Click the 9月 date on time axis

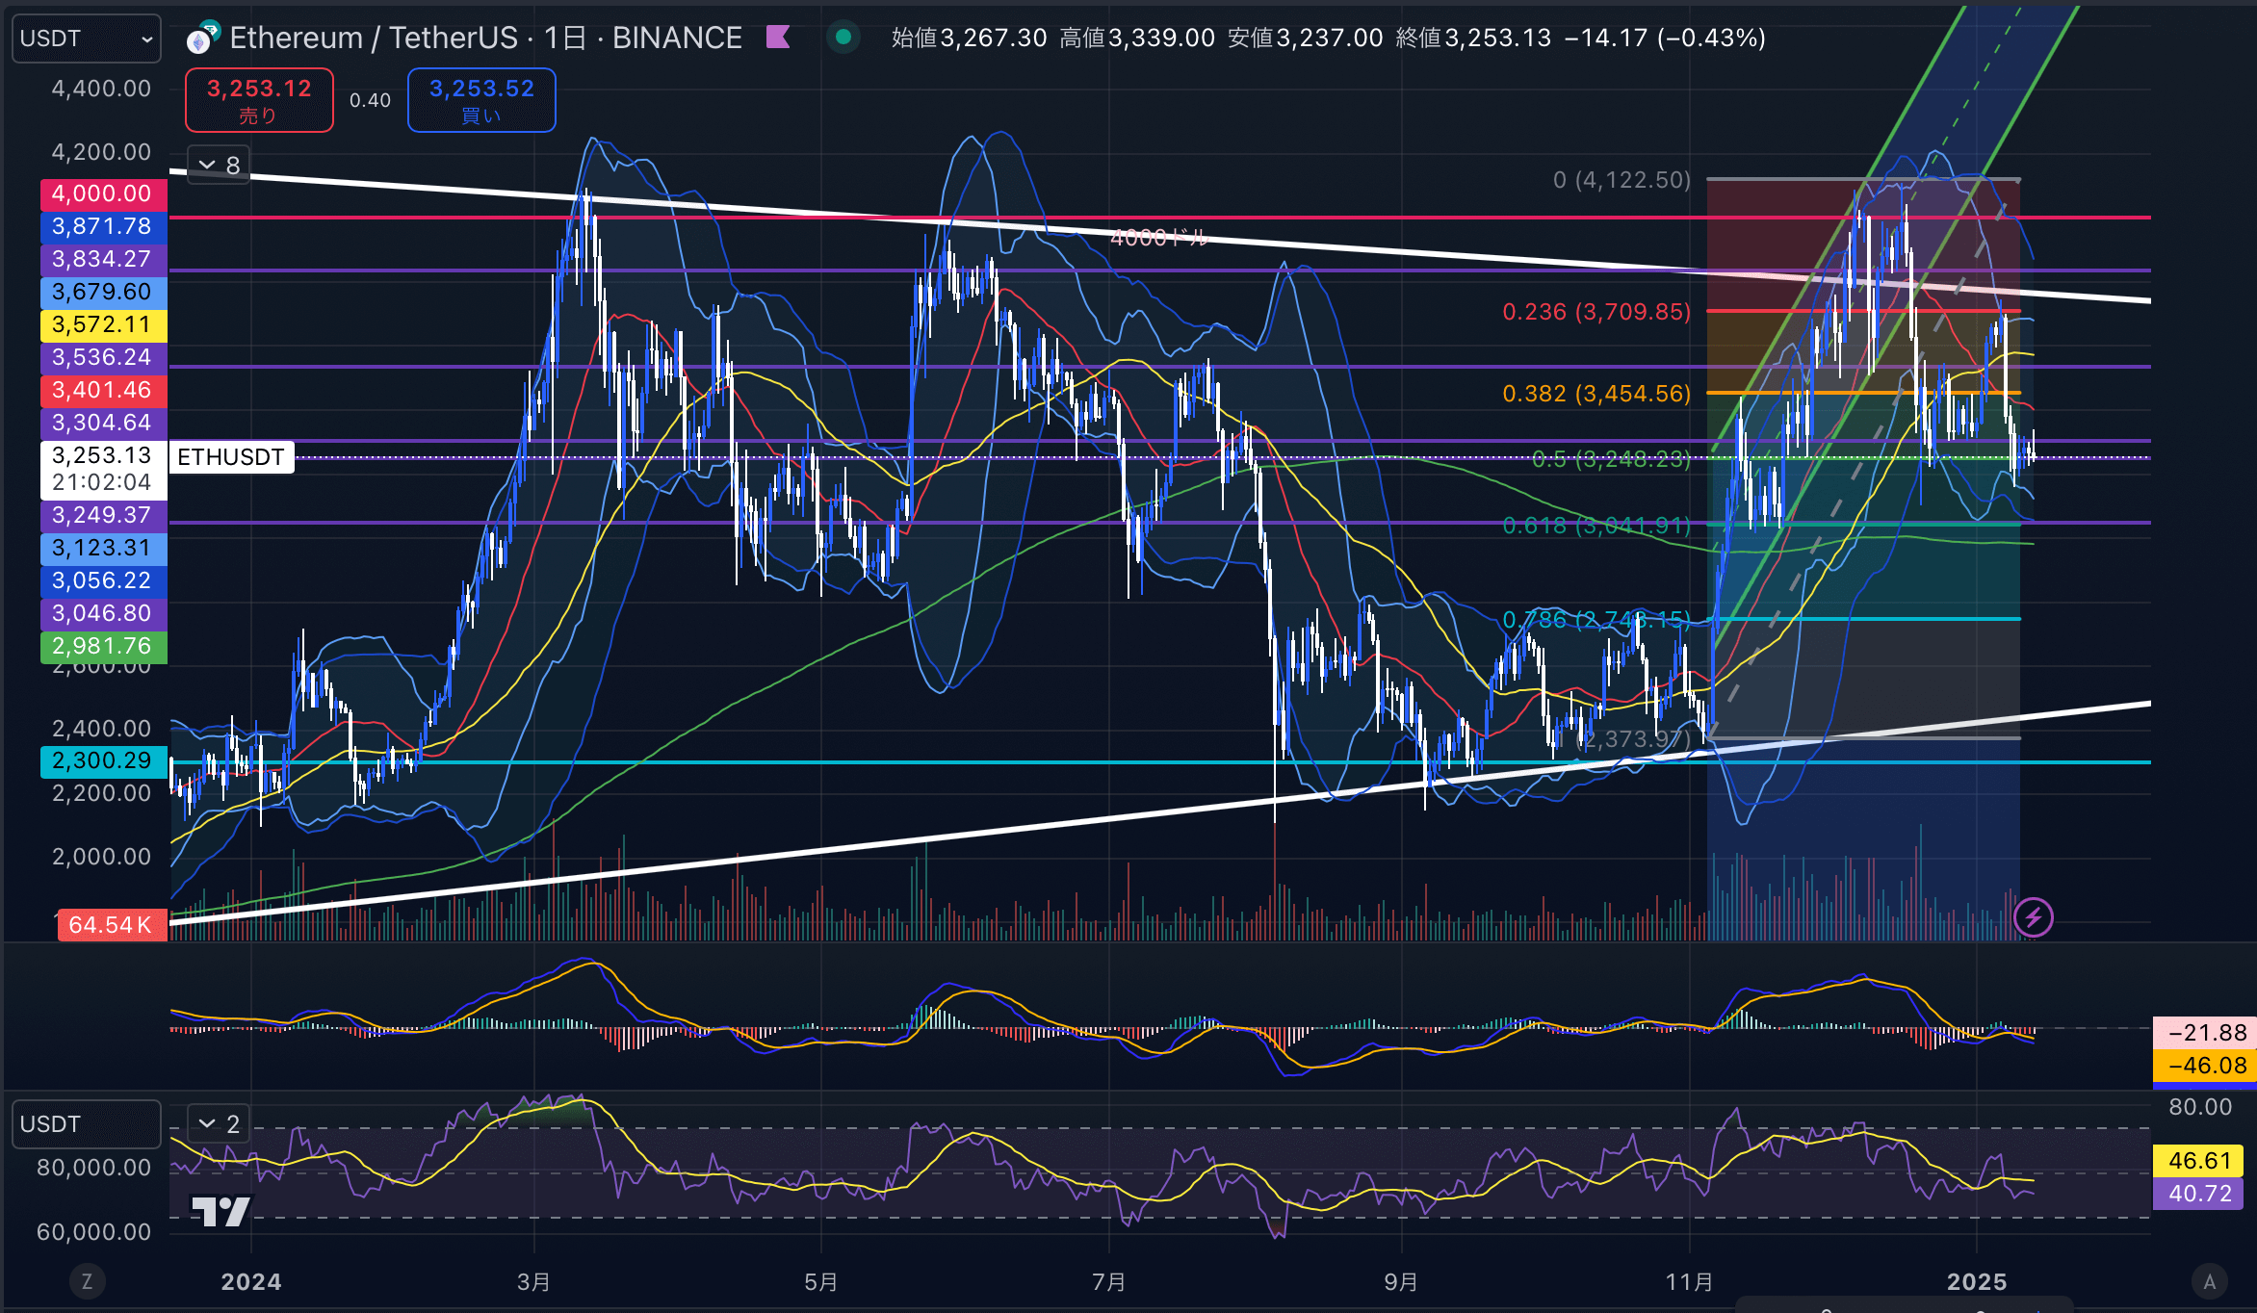1400,1282
